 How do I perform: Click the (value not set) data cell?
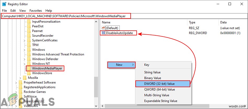[230, 28]
